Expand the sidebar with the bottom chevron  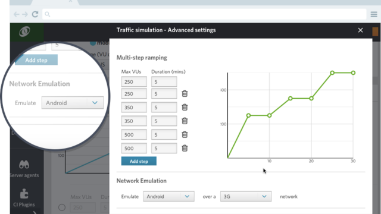(x=35, y=212)
